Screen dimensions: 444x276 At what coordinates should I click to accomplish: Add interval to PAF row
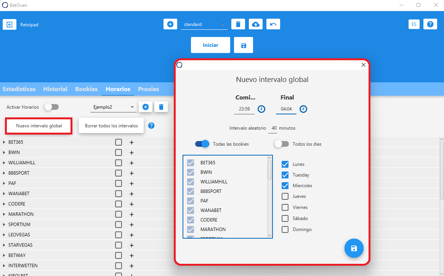[131, 183]
